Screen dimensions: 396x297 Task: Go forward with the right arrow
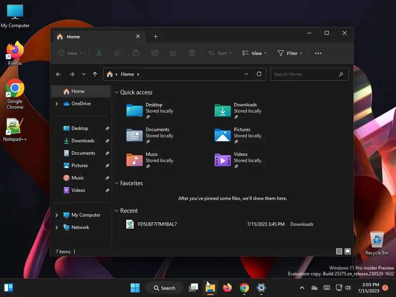72,74
